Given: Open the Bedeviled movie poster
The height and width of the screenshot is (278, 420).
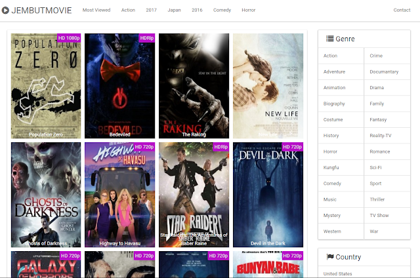Looking at the screenshot, I should click(119, 86).
